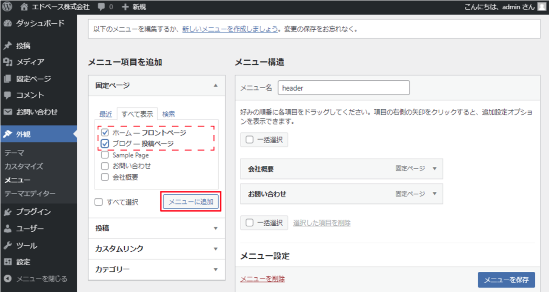Screen dimensions: 549x292
Task: Toggle the すべて選択 checkbox
Action: click(x=98, y=202)
